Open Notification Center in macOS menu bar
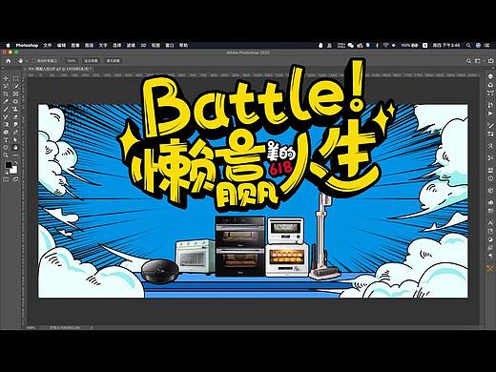This screenshot has width=496, height=372. point(487,45)
